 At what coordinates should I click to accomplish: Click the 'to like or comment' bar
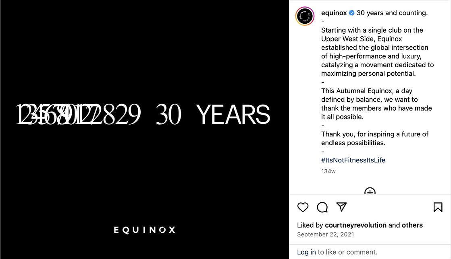pos(347,252)
